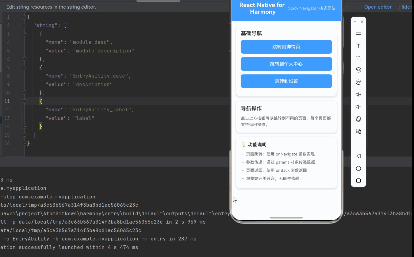Click the "Edit string resources" banner text
Image resolution: width=414 pixels, height=257 pixels.
coord(51,7)
